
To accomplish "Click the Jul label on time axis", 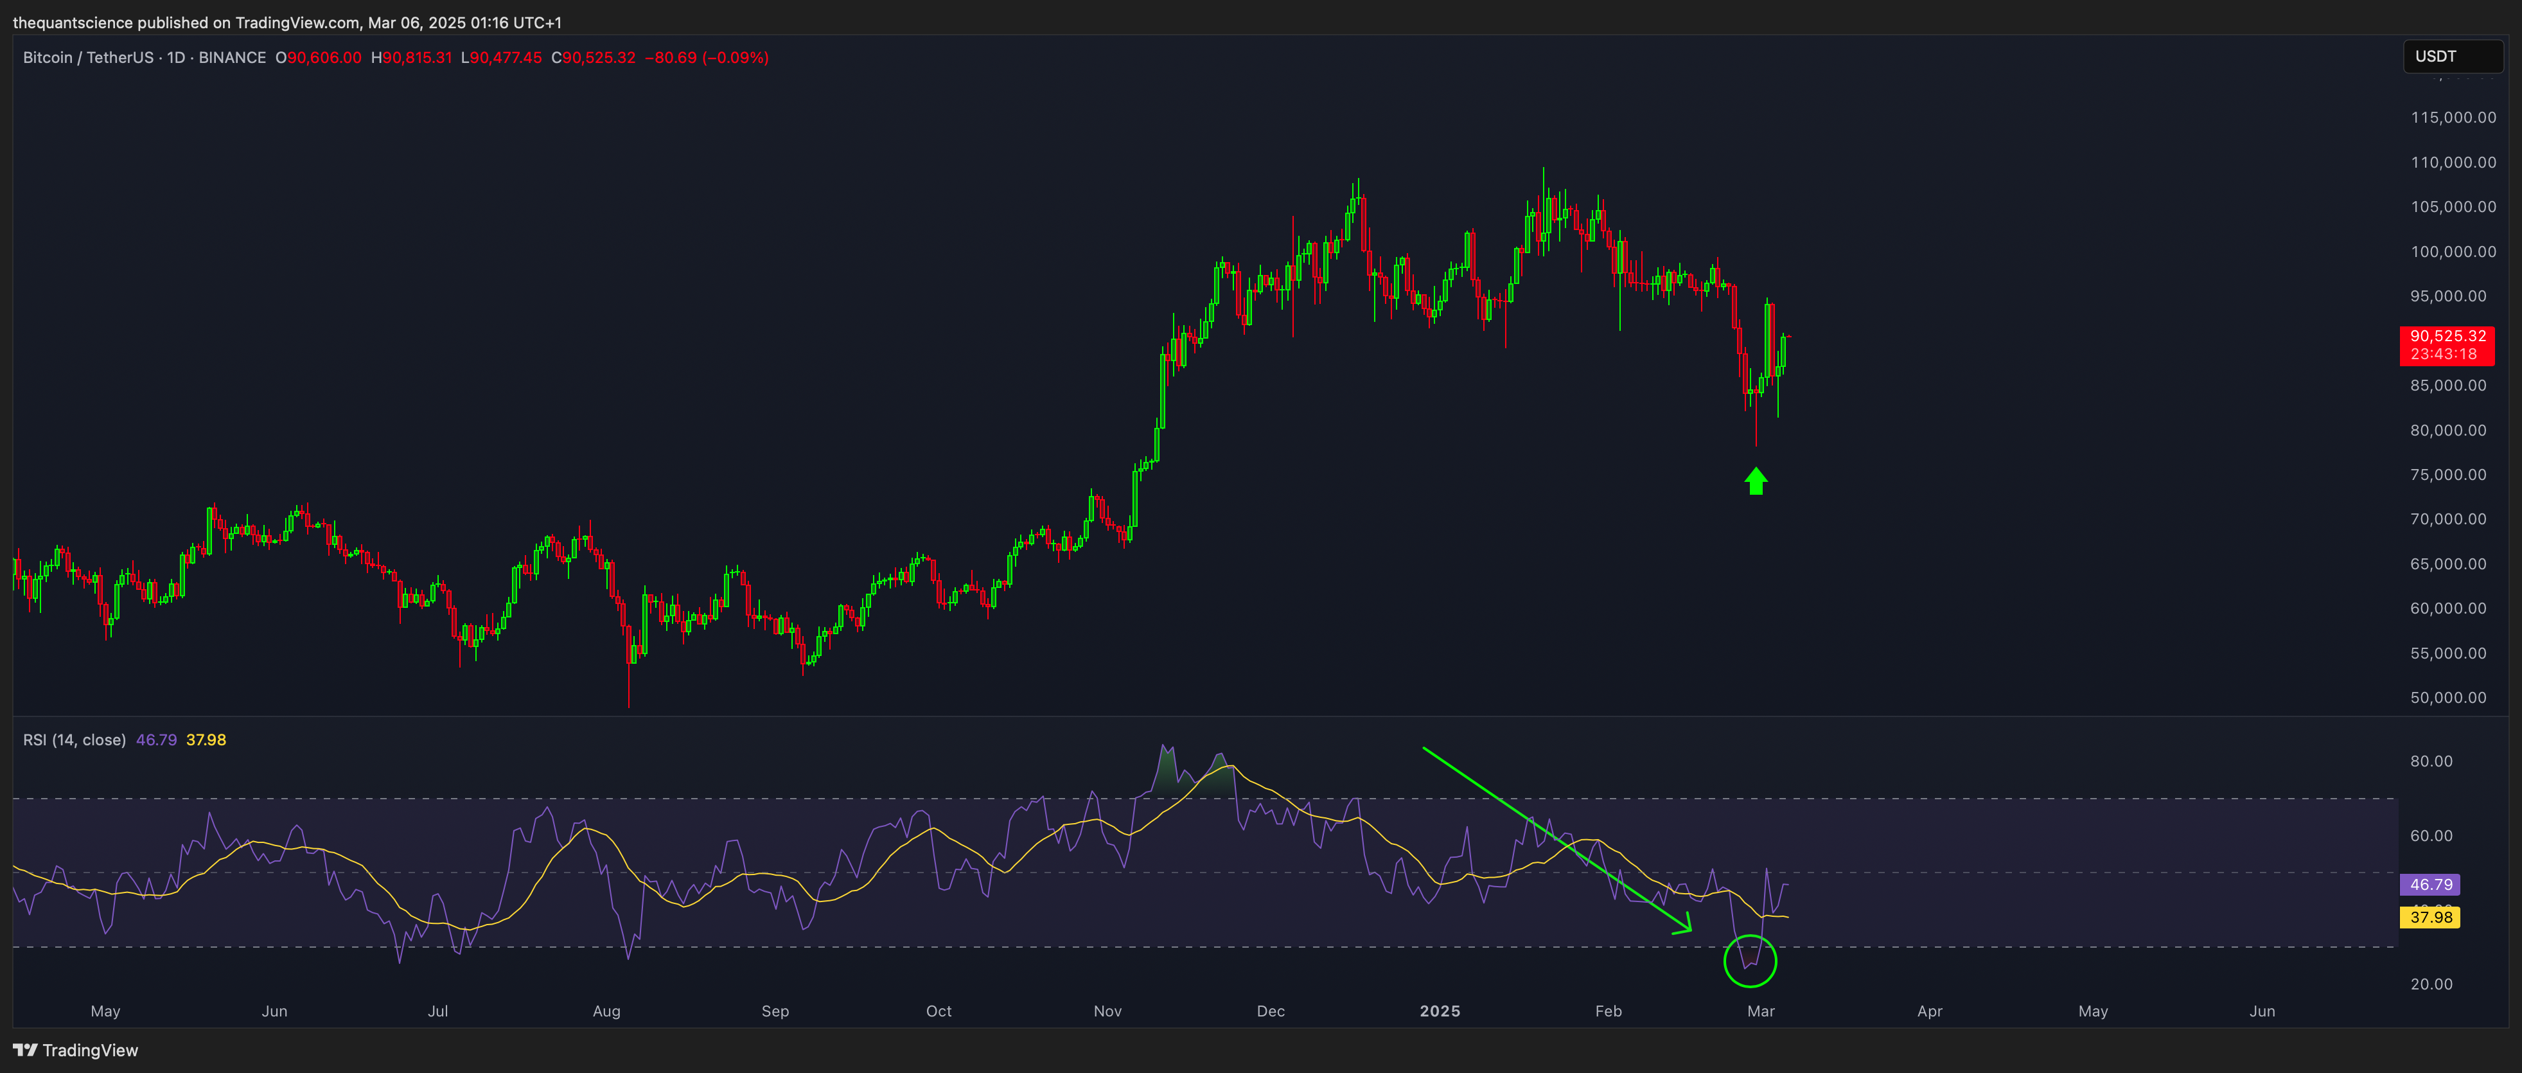I will [x=437, y=1011].
